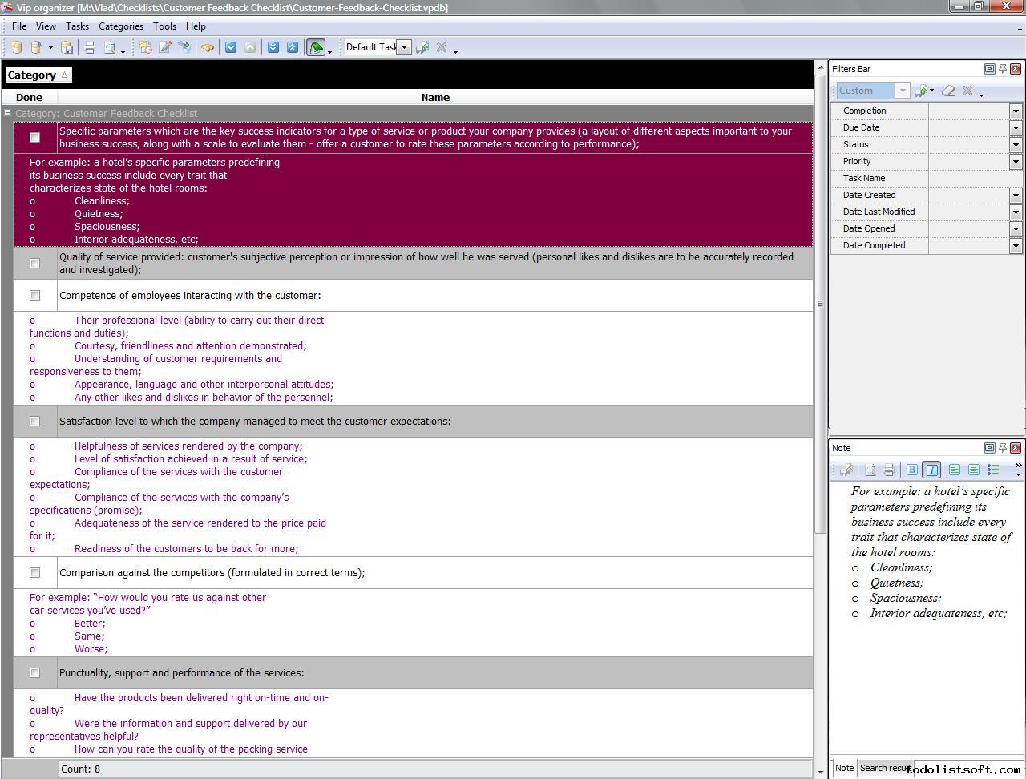The height and width of the screenshot is (779, 1026).
Task: Open the Categories menu
Action: point(120,26)
